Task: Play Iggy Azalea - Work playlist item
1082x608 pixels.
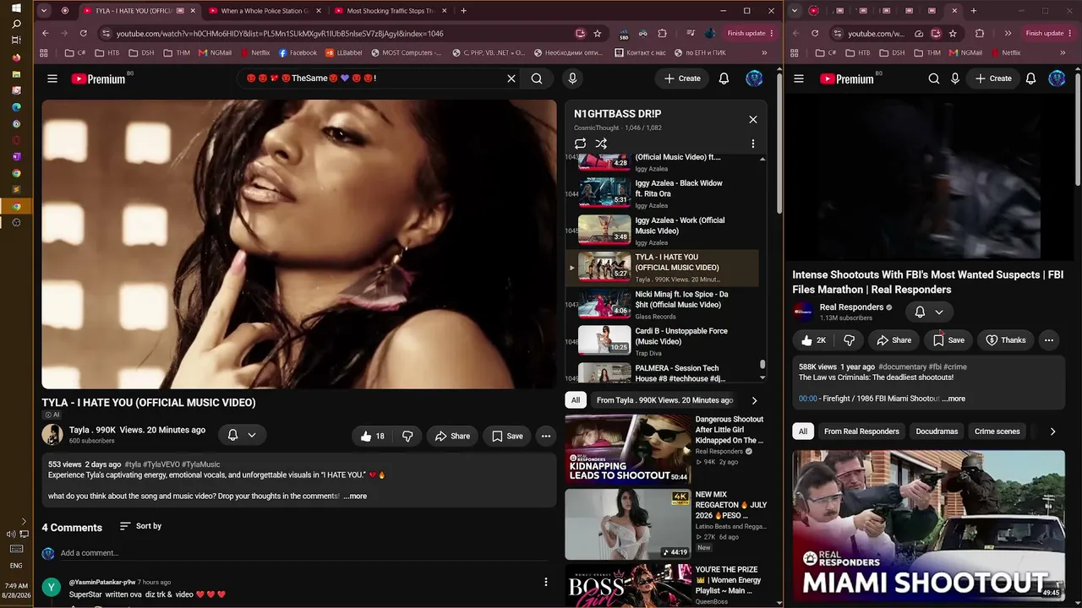Action: tap(664, 231)
